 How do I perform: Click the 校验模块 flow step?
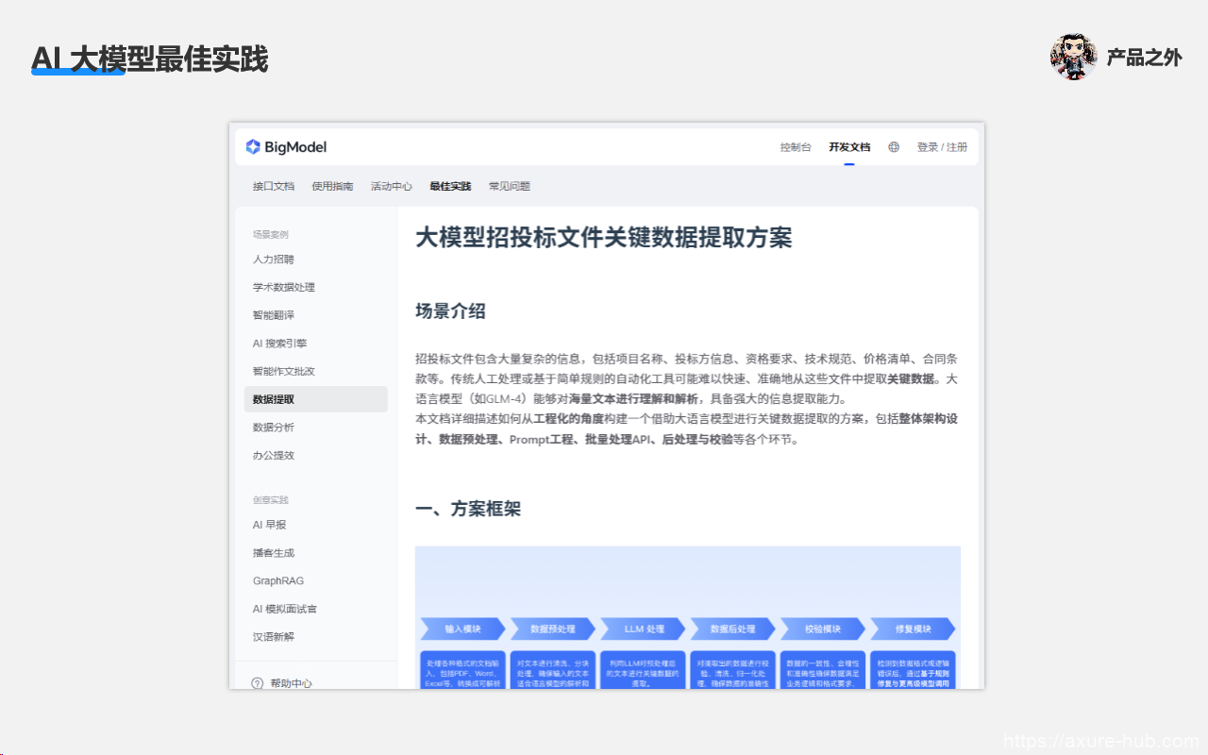(823, 629)
